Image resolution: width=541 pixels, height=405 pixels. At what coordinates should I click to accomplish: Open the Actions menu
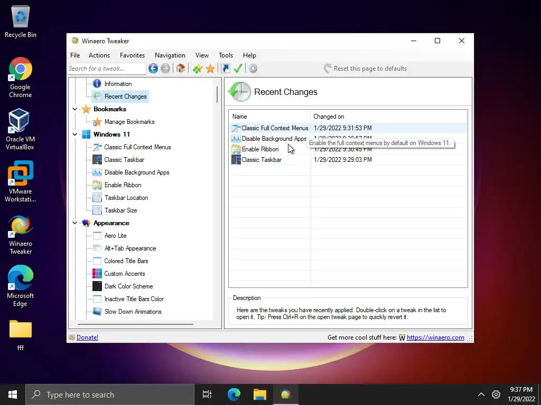click(x=99, y=55)
